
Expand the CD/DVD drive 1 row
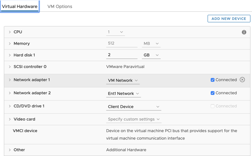point(10,106)
